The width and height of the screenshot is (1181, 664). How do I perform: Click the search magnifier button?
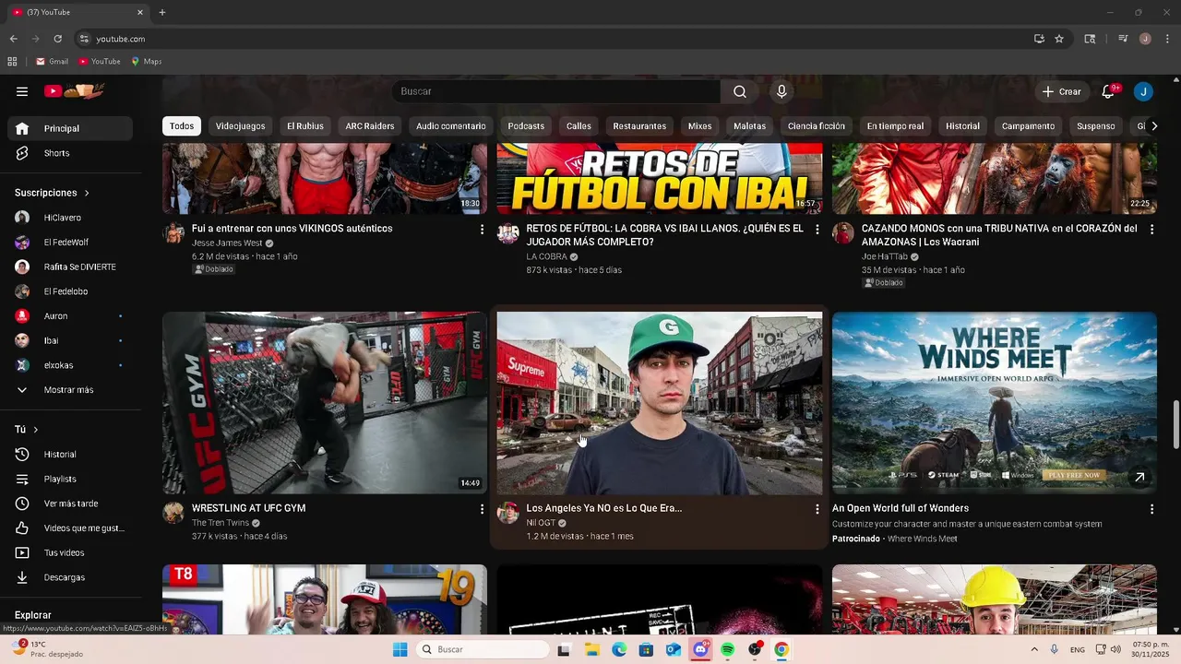click(740, 91)
